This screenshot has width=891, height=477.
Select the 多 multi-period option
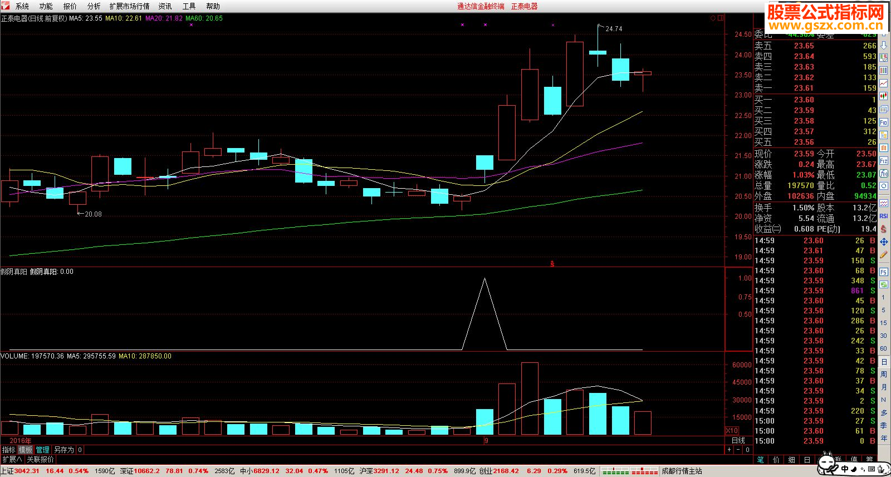pyautogui.click(x=884, y=412)
